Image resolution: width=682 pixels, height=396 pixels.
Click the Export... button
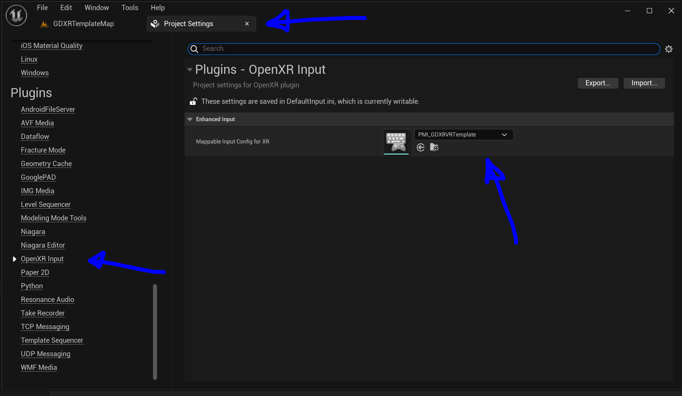598,83
